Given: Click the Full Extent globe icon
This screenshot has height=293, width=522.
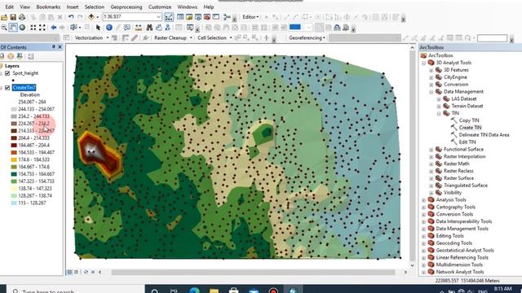Looking at the screenshot, I should click(22, 28).
